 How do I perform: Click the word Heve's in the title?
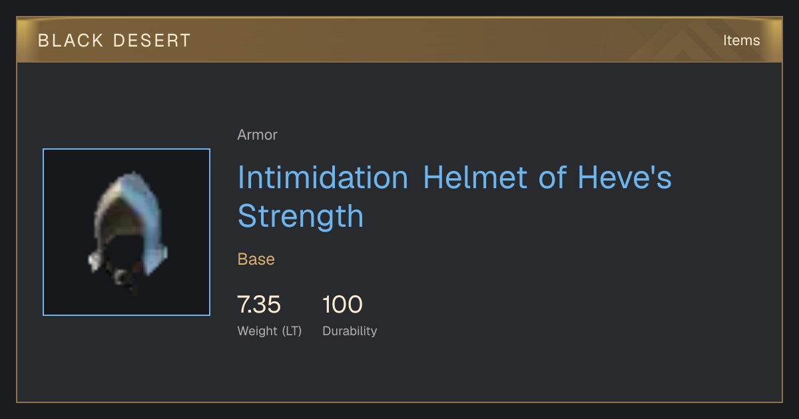(625, 178)
